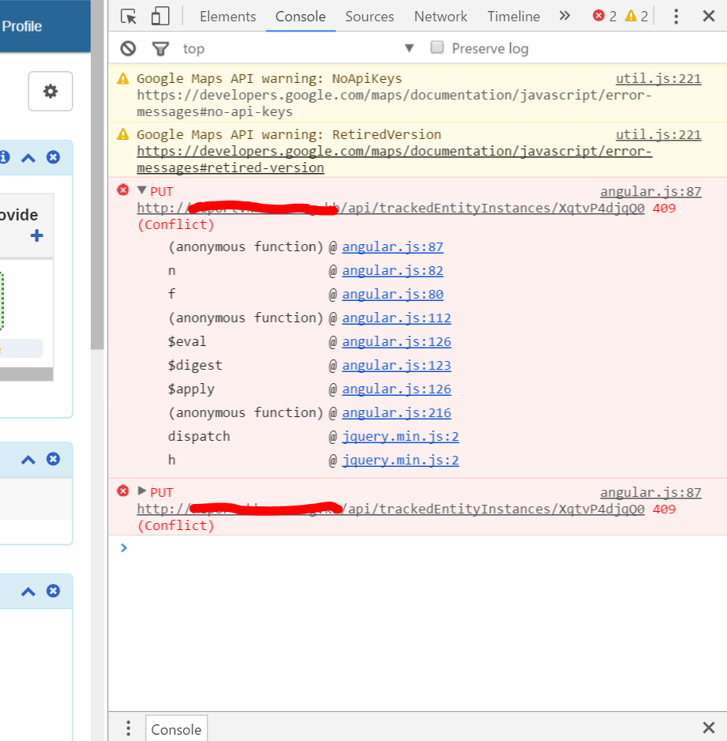Open the Sources tab
This screenshot has width=727, height=741.
pos(369,17)
